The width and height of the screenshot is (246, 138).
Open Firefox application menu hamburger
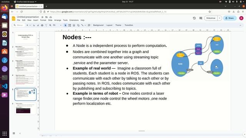tap(243, 12)
